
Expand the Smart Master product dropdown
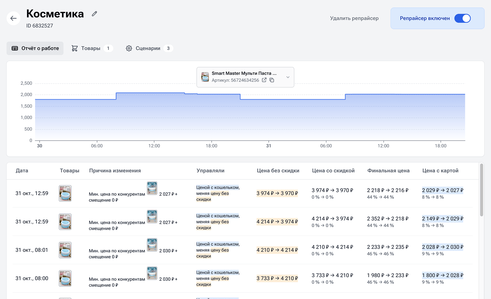[288, 77]
